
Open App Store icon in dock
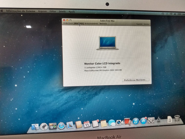click(x=143, y=121)
